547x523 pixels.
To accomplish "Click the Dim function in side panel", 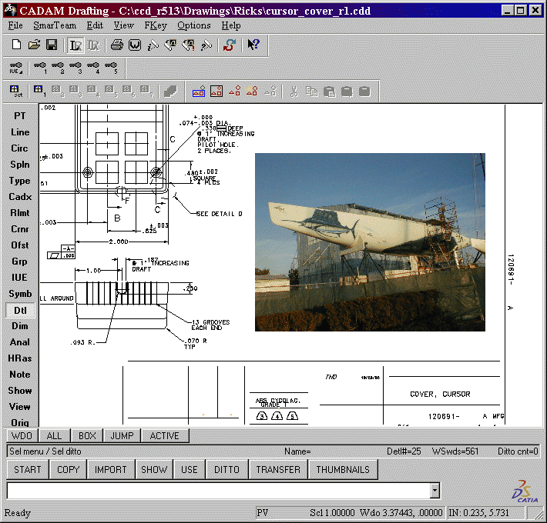I will 20,326.
